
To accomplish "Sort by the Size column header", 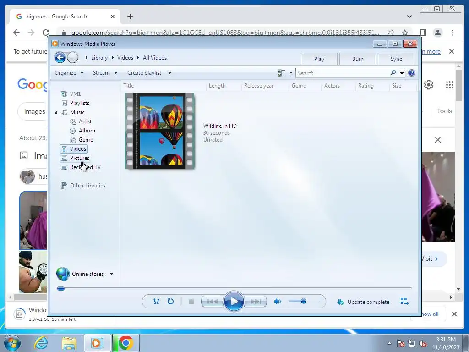I will [403, 86].
